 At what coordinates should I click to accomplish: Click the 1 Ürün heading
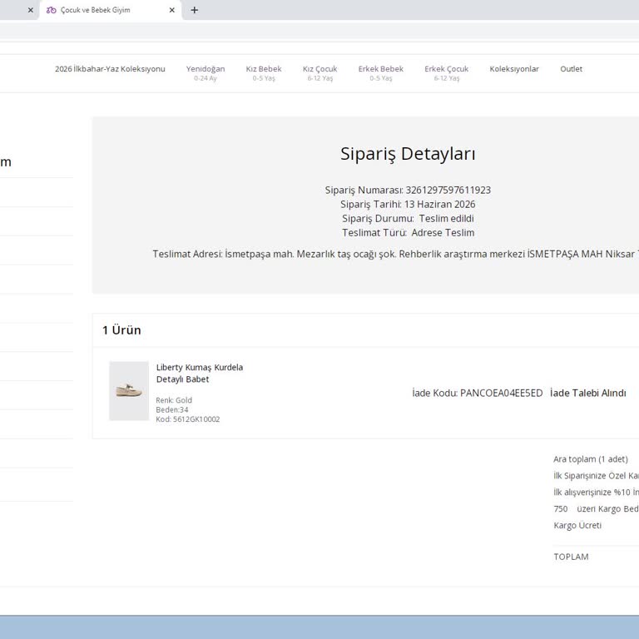[x=121, y=330]
